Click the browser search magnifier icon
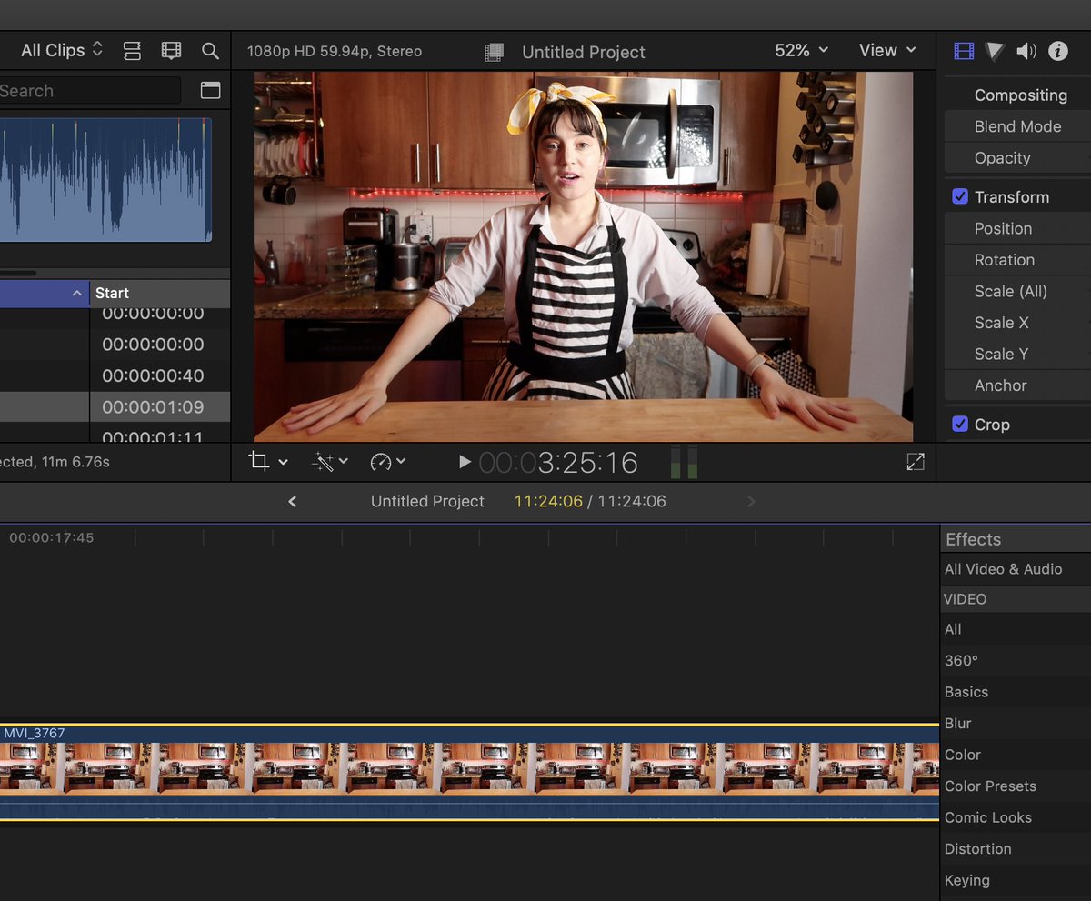 210,51
